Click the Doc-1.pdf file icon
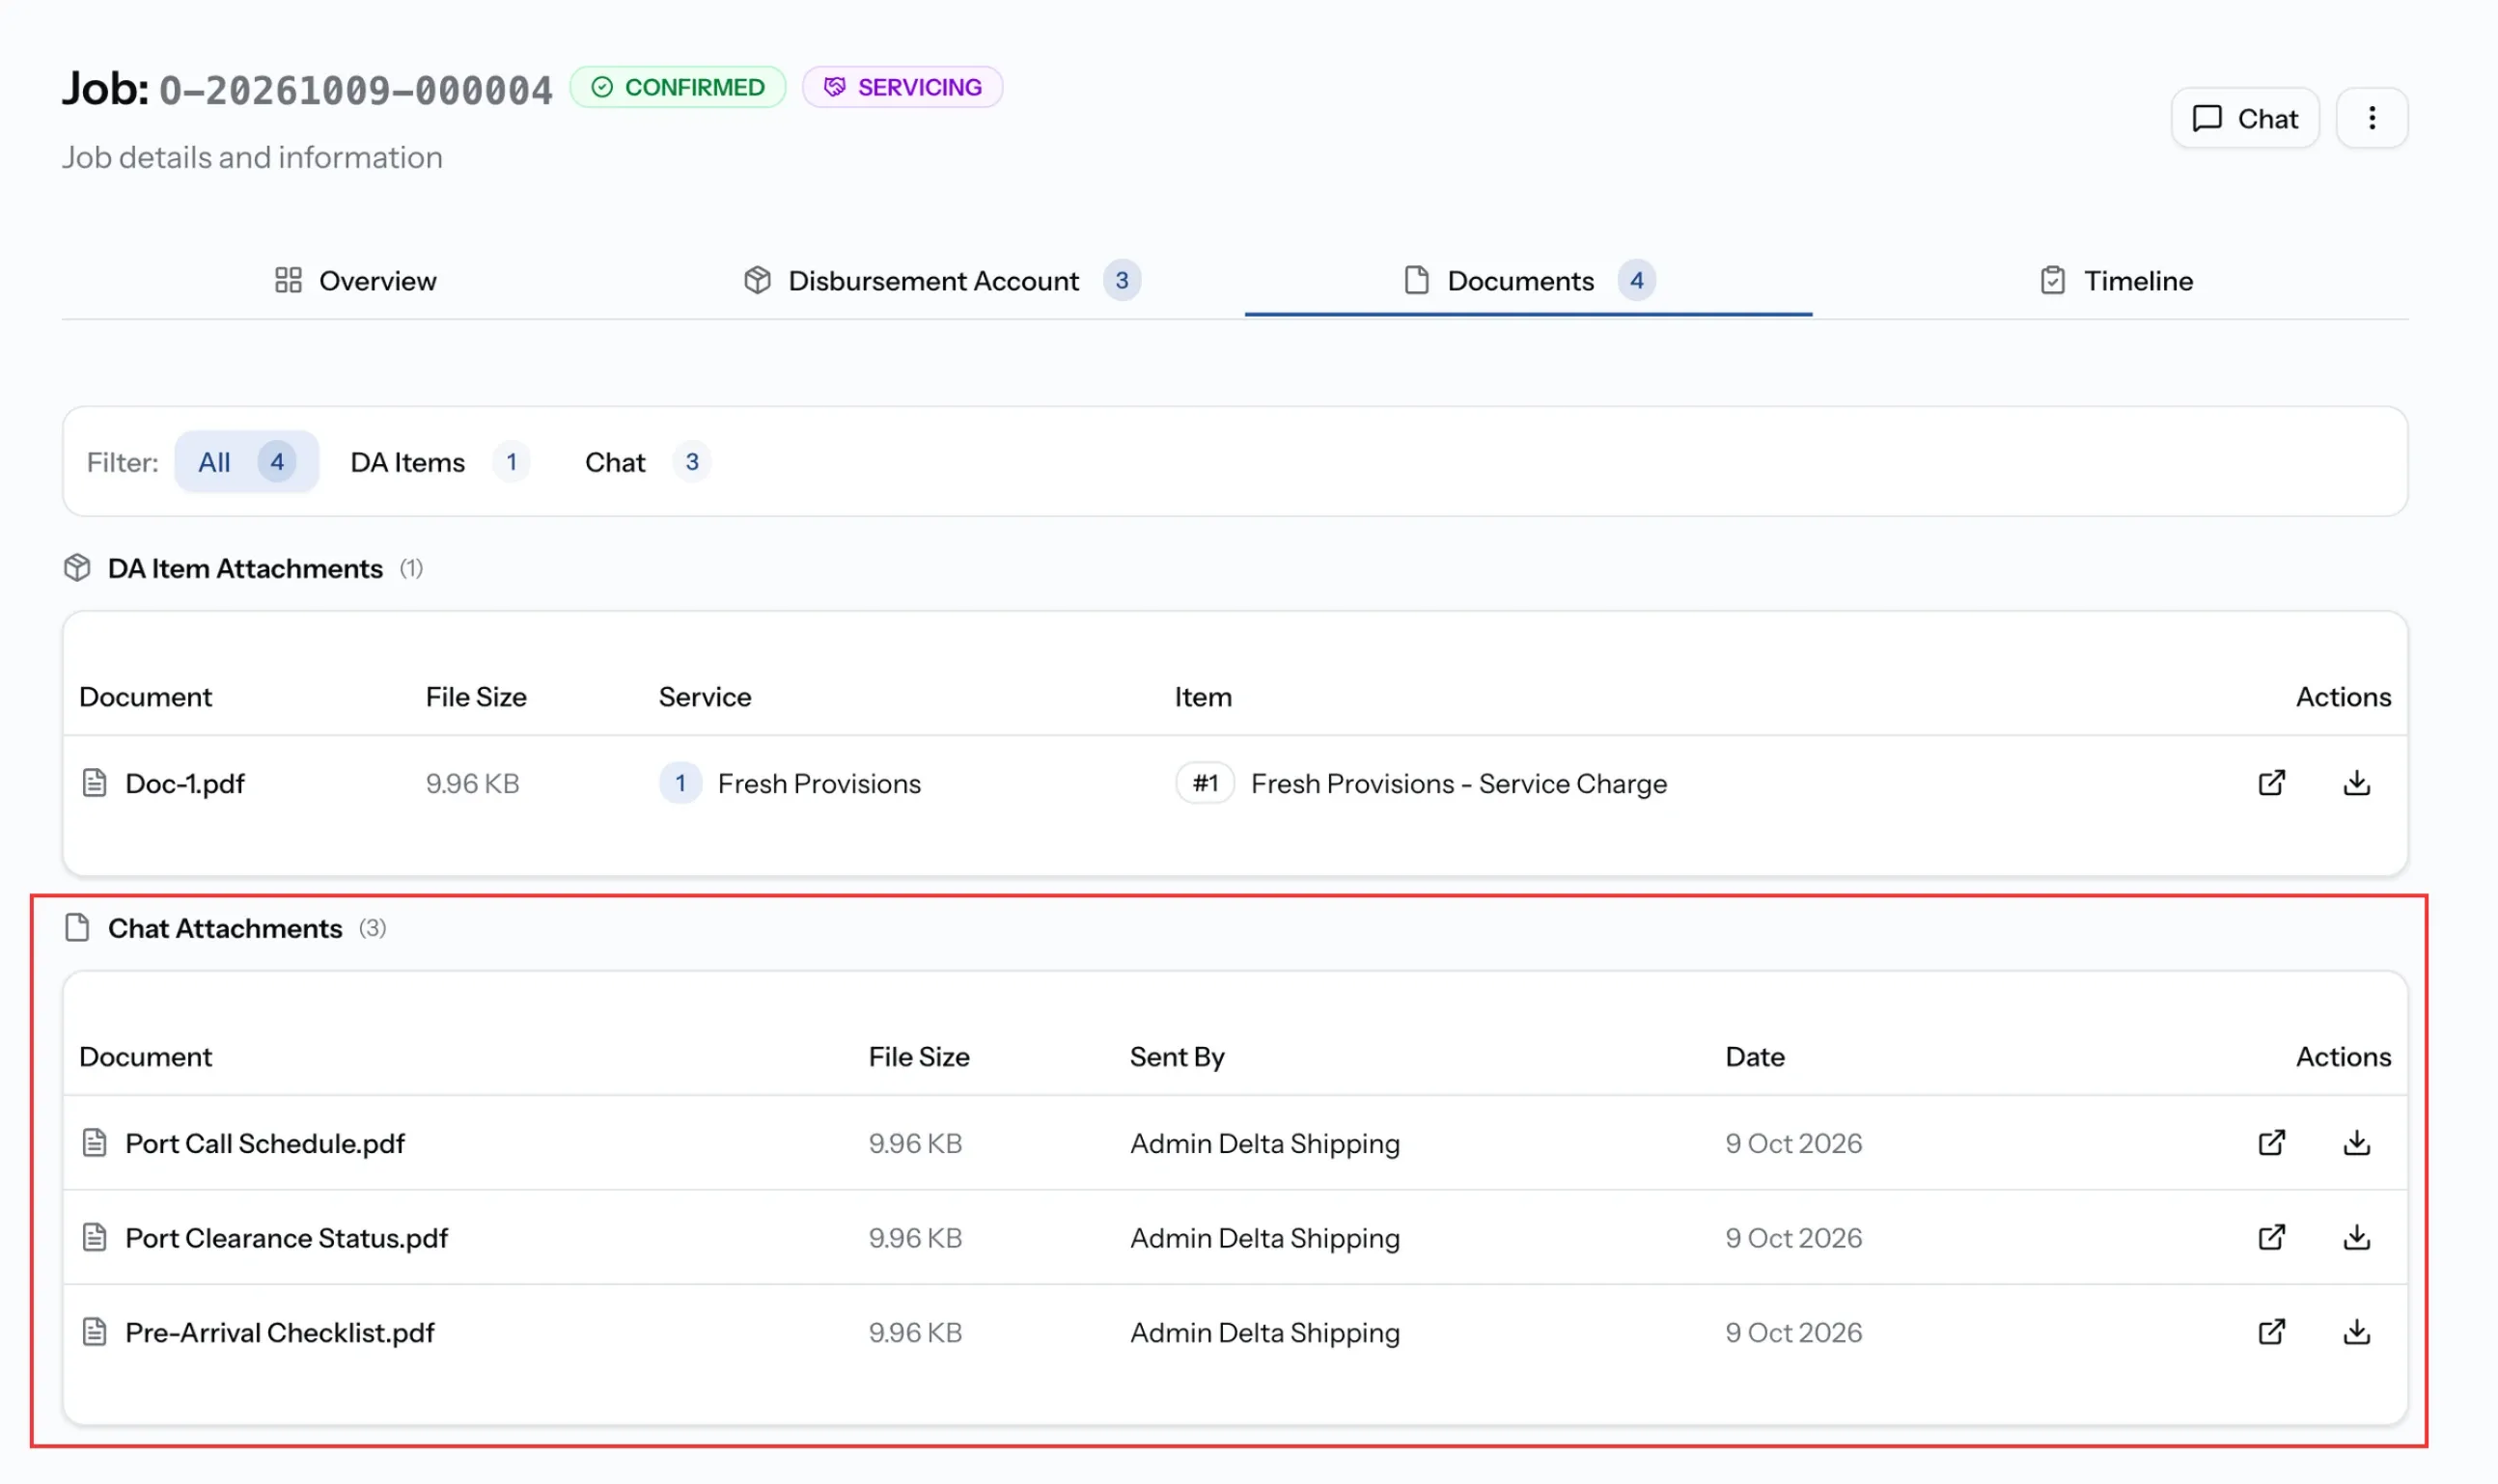Viewport: 2498px width, 1484px height. (94, 783)
